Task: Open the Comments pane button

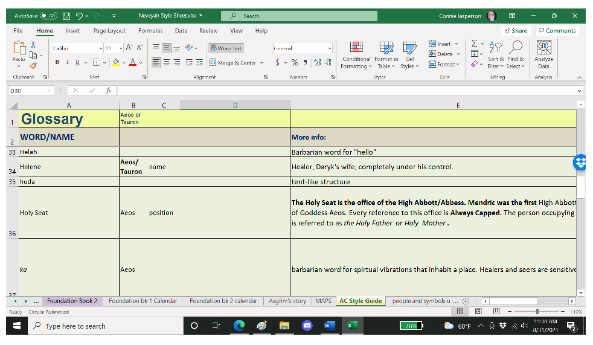Action: coord(557,31)
